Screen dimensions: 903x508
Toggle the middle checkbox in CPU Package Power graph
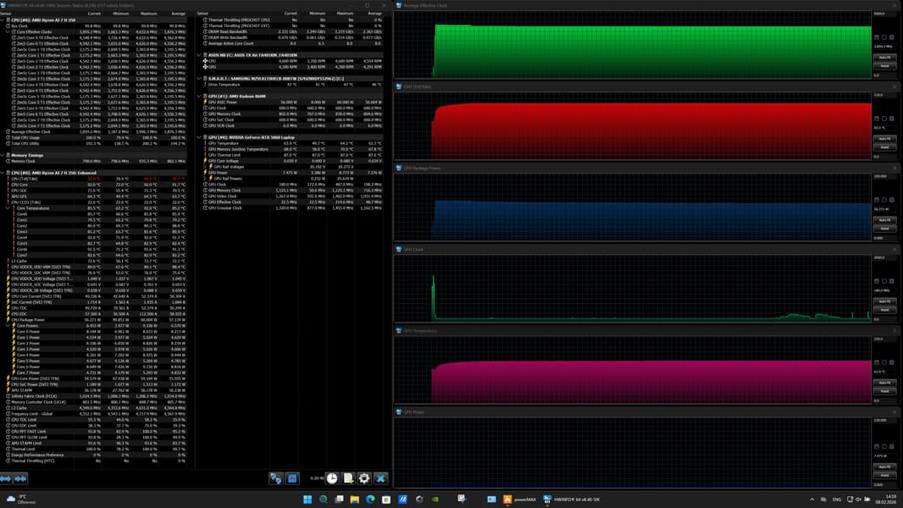click(884, 200)
